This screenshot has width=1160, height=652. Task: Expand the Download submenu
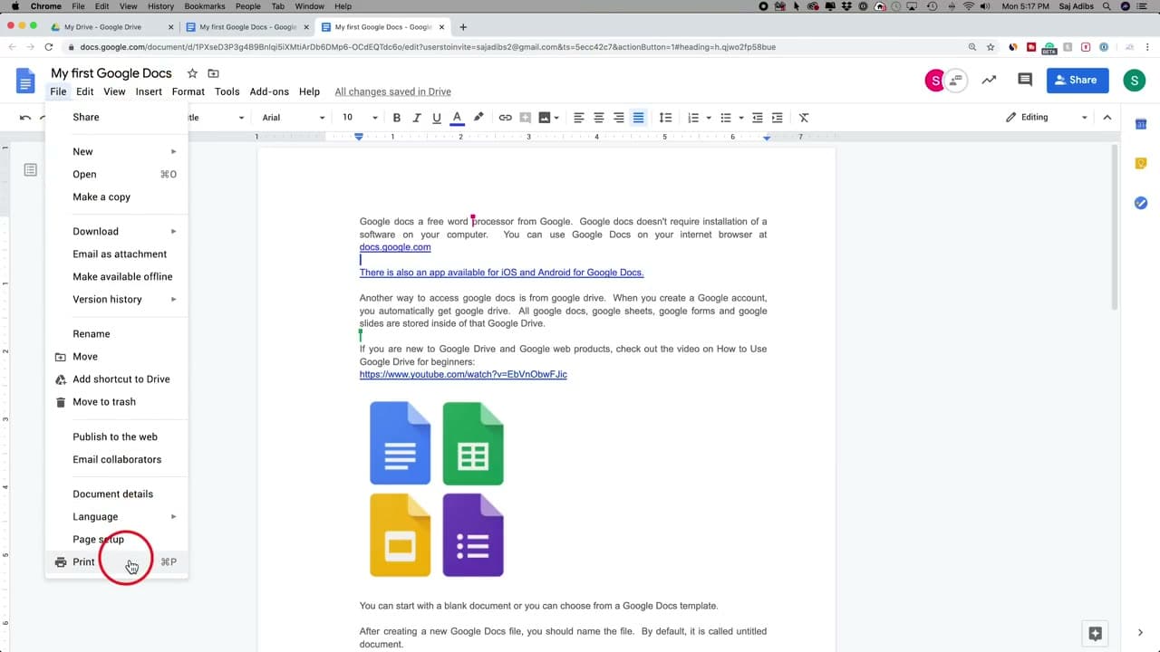[116, 231]
